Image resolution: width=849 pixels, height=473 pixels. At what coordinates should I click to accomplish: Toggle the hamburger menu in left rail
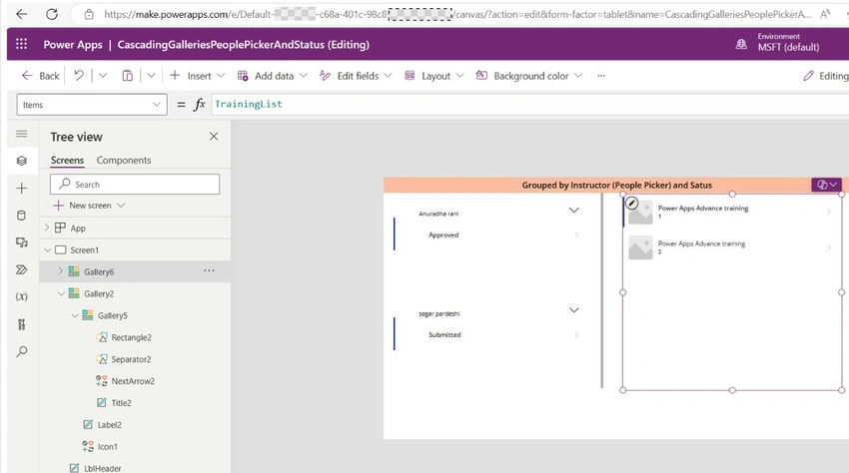[22, 133]
